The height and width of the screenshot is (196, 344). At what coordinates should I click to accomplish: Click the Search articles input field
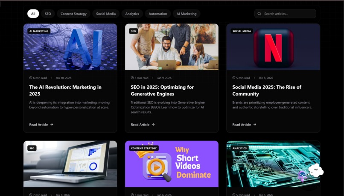coord(285,14)
